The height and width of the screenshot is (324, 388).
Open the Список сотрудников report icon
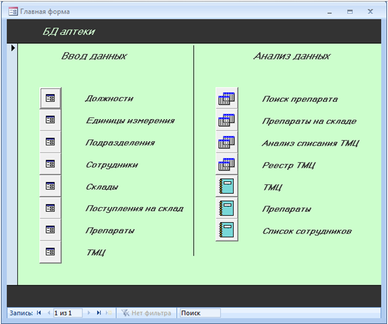pos(226,230)
